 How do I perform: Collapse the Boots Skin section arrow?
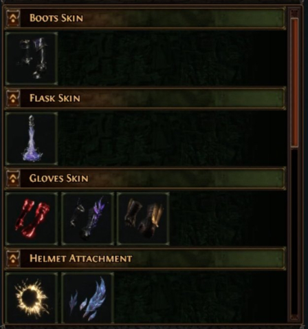pyautogui.click(x=13, y=18)
